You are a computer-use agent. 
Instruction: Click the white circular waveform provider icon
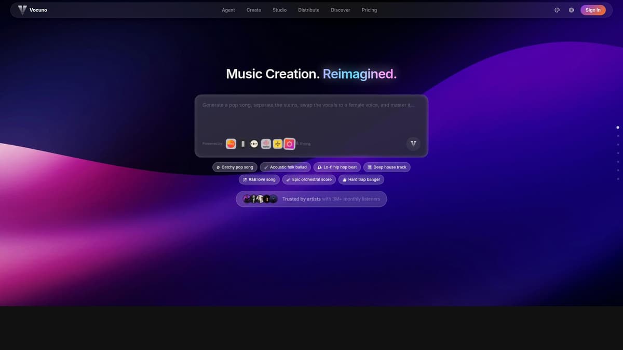pos(254,144)
